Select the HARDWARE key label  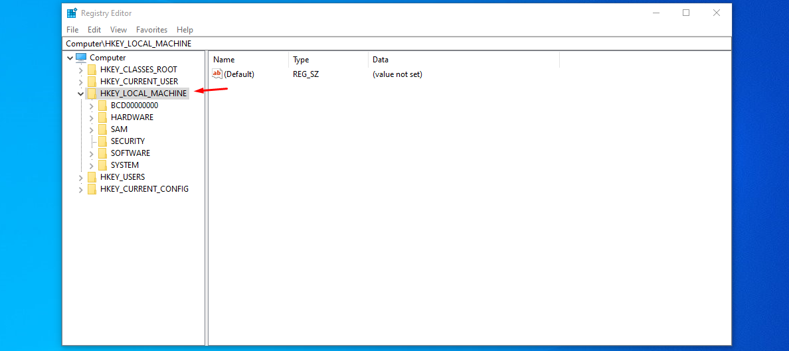click(x=132, y=117)
